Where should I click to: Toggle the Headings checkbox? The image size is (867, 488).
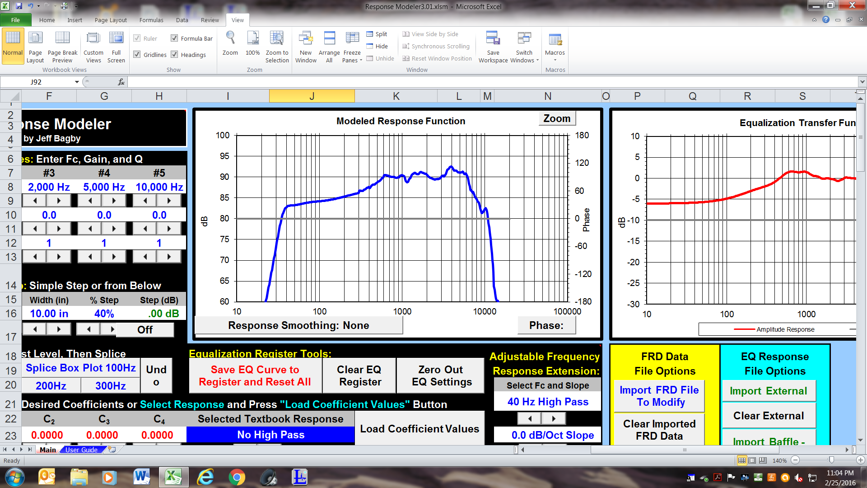174,55
